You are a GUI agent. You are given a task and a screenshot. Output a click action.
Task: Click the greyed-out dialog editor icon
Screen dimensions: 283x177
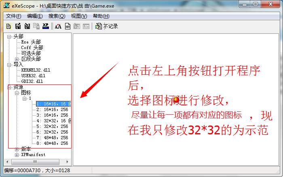(86, 27)
